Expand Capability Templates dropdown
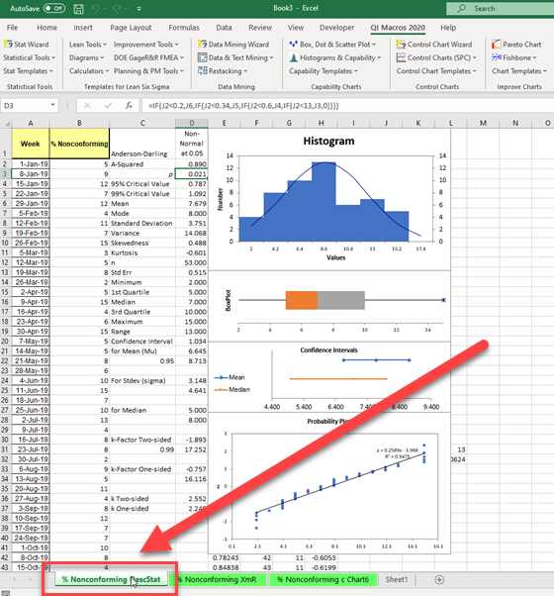The height and width of the screenshot is (596, 554). (x=323, y=71)
